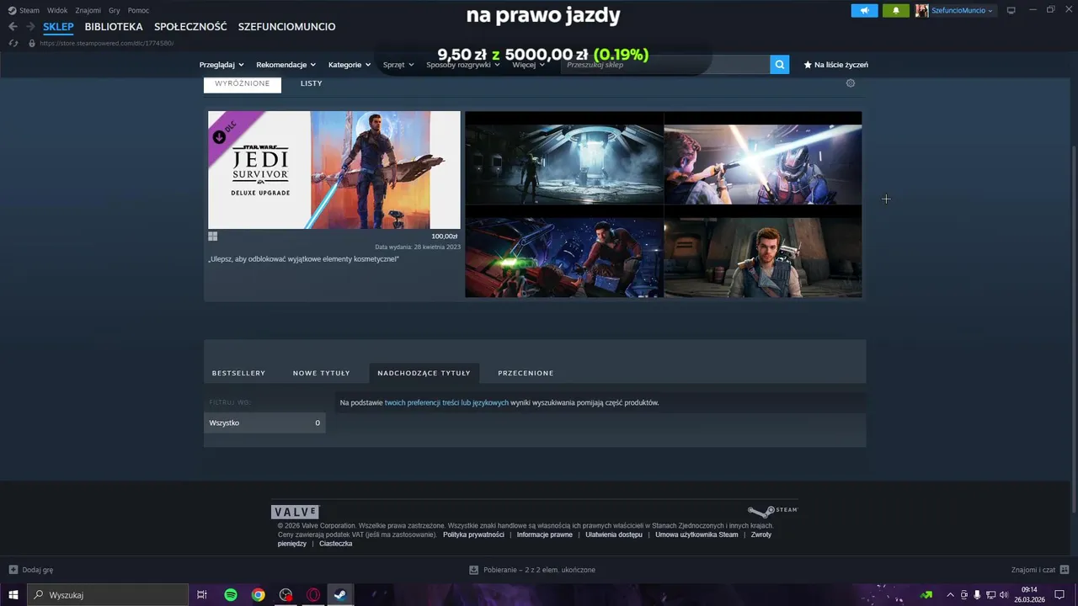This screenshot has height=606, width=1078.
Task: Select the NADCHODZĄCE TYTUŁY tab
Action: [x=424, y=373]
